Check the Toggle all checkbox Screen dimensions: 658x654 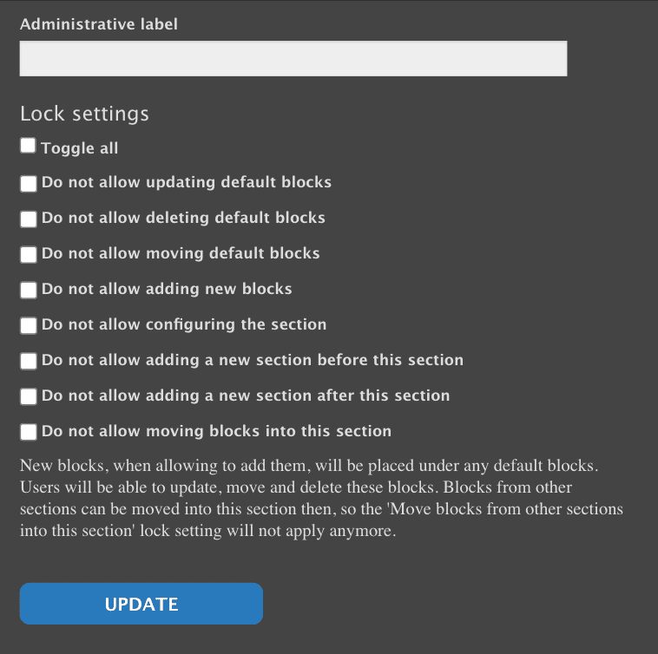[x=28, y=147]
